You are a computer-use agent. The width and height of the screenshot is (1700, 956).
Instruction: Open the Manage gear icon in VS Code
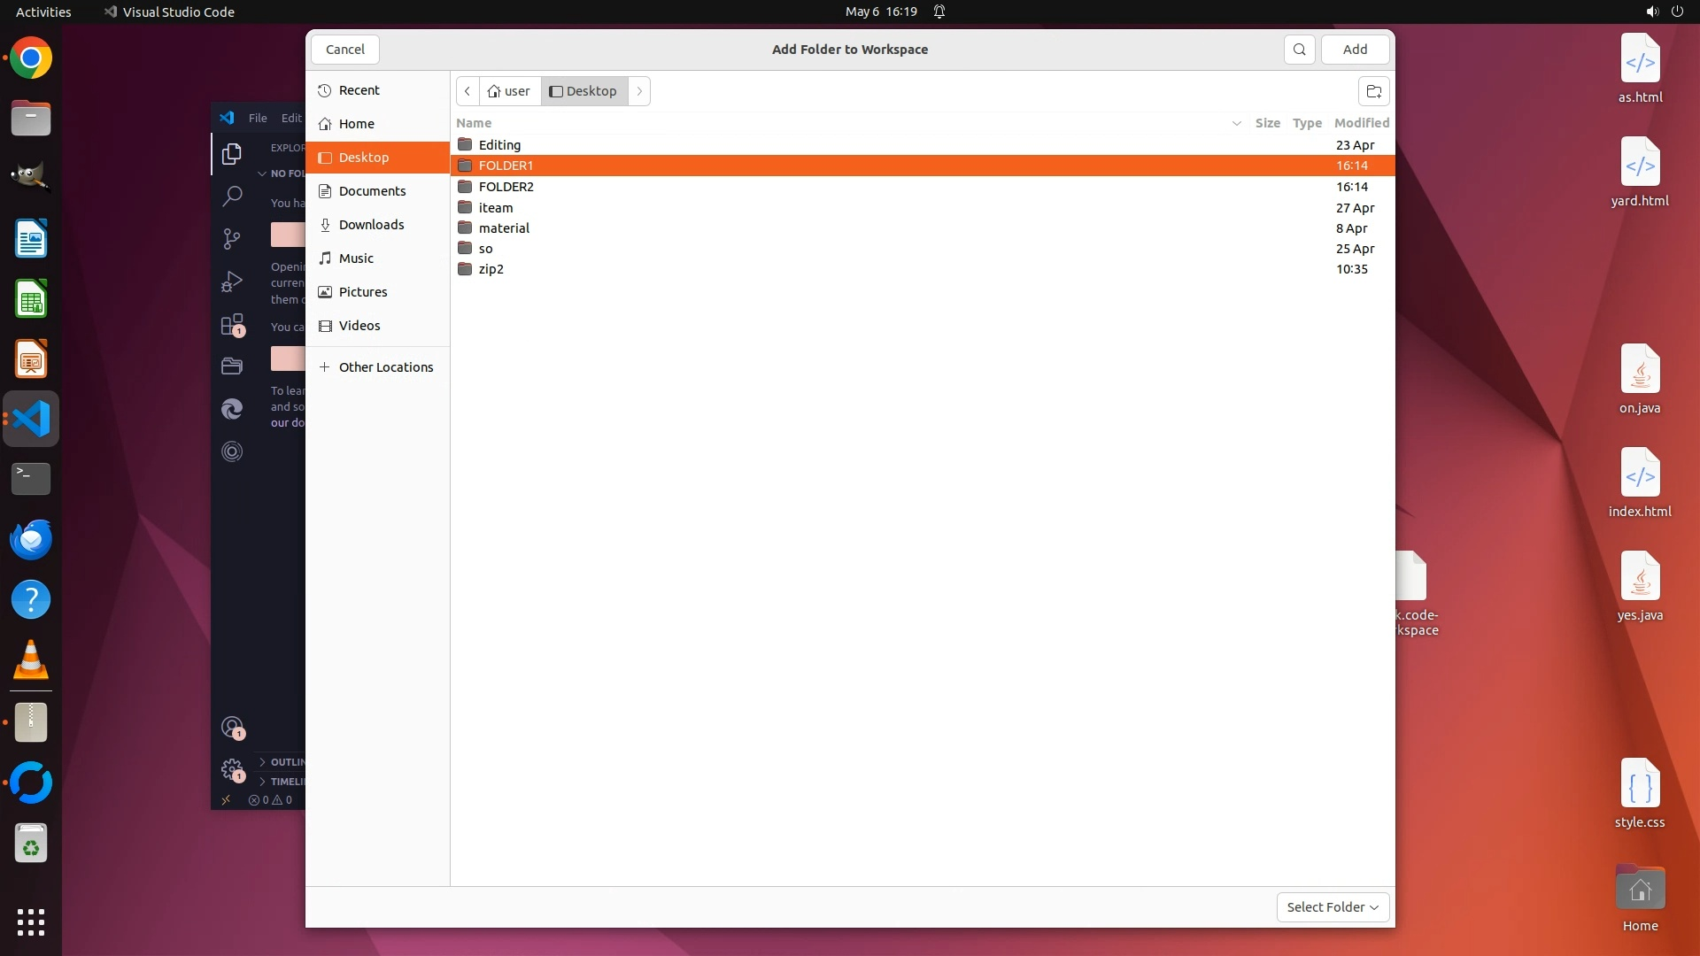point(232,768)
